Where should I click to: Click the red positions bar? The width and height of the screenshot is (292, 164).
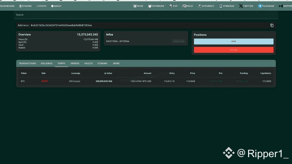234,50
